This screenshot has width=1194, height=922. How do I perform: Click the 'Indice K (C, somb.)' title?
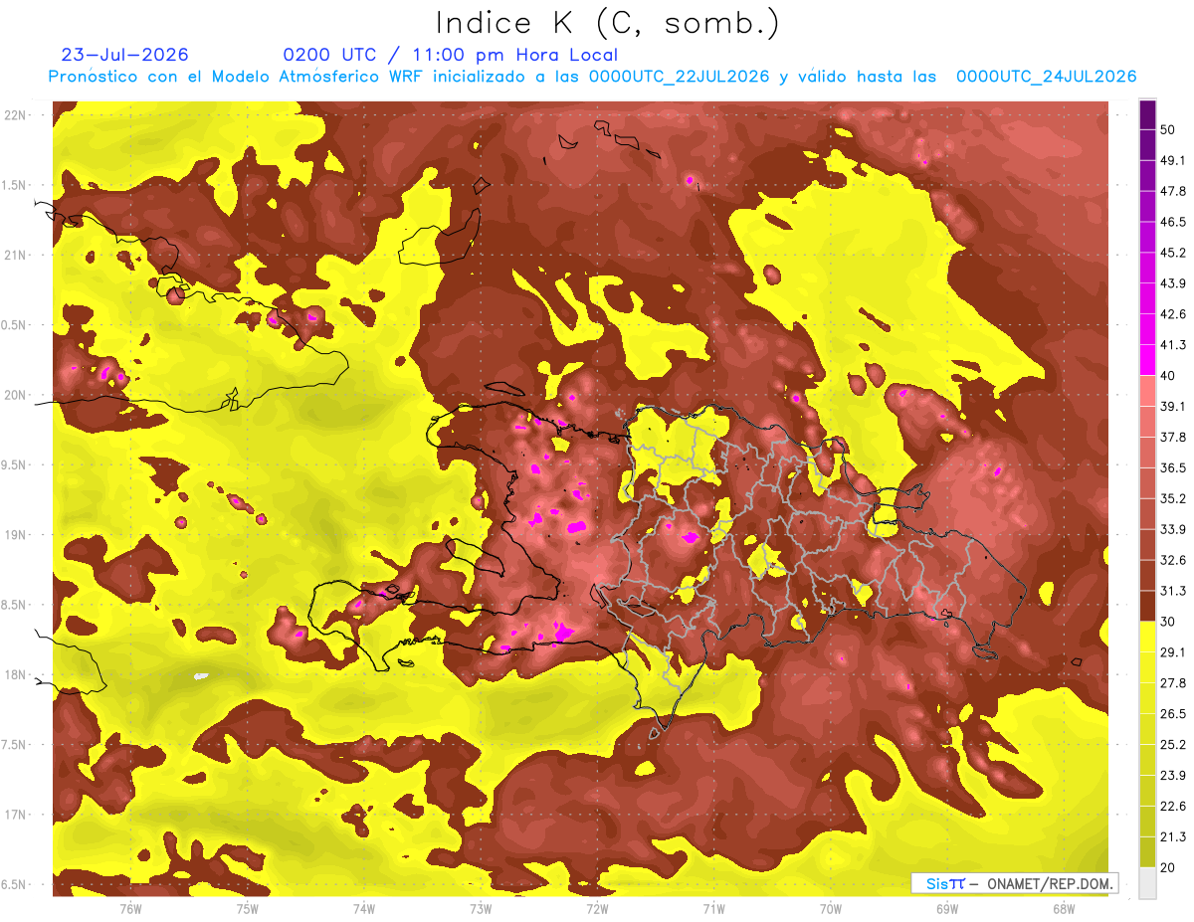point(607,23)
